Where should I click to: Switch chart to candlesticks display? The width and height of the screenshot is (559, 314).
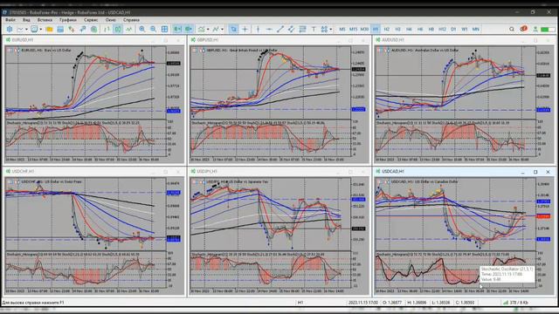tap(118, 29)
